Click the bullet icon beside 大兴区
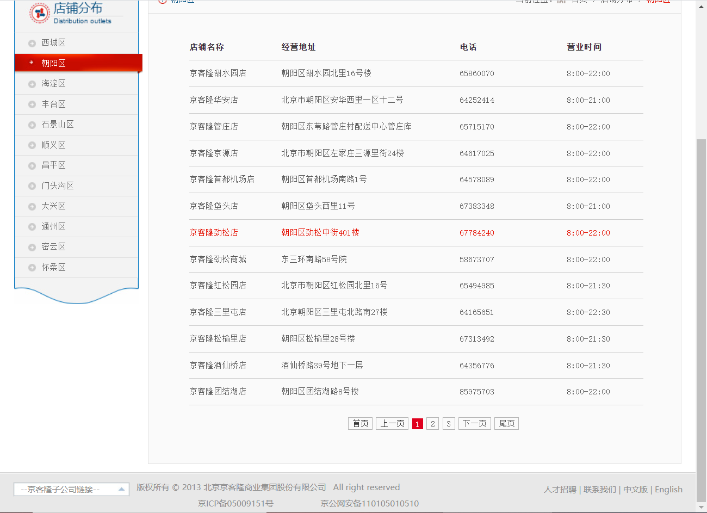This screenshot has height=513, width=707. 32,206
